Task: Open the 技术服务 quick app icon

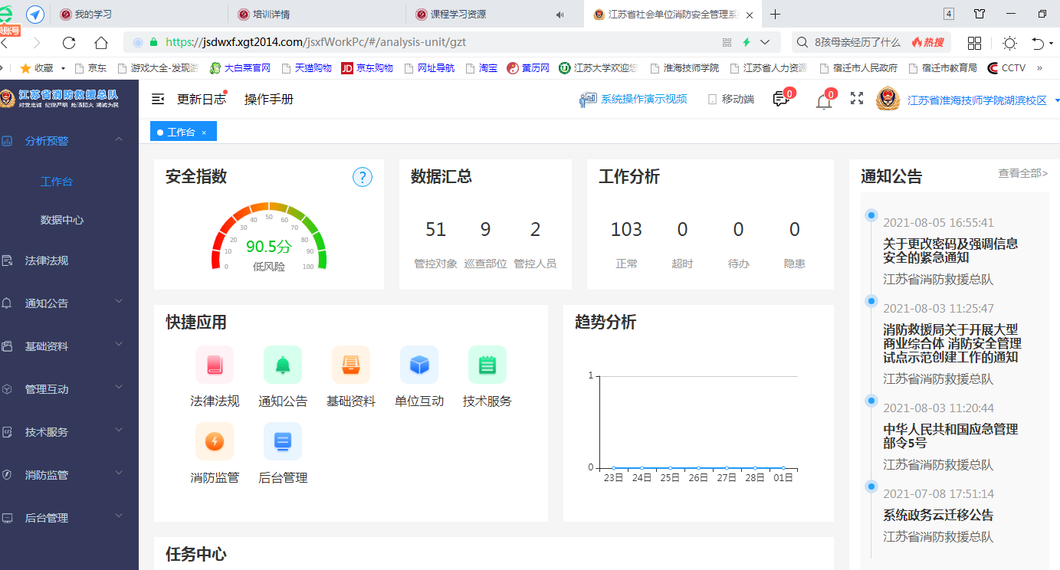Action: pyautogui.click(x=487, y=365)
